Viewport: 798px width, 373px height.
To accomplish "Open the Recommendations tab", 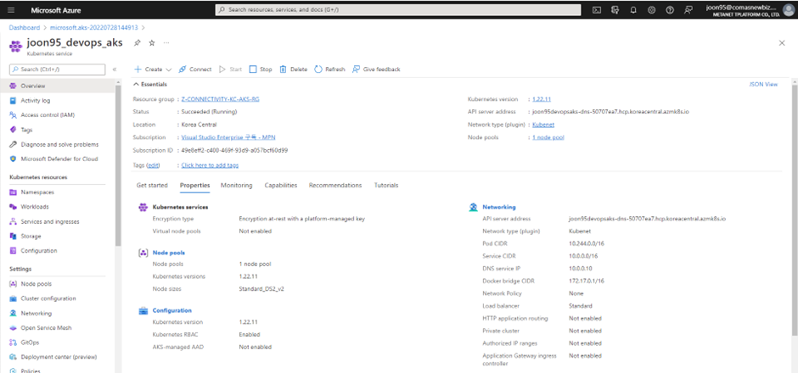I will pos(334,186).
